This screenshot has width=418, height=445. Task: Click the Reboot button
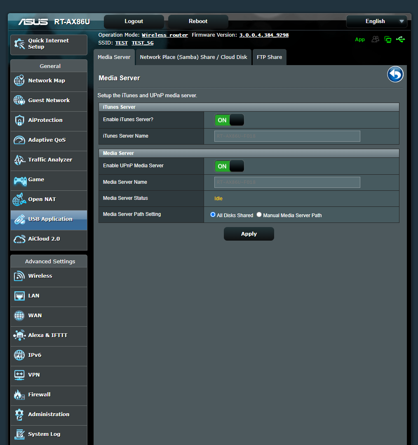(x=198, y=21)
